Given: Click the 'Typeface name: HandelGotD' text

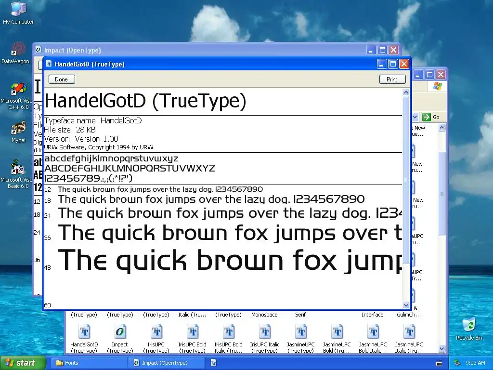Looking at the screenshot, I should [93, 120].
